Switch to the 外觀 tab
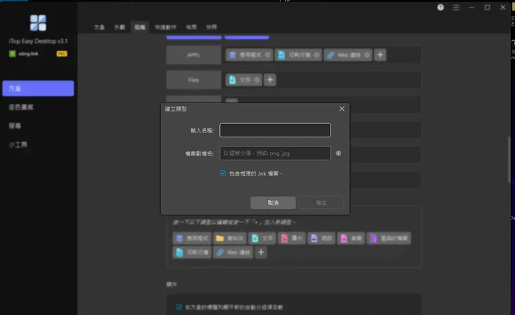This screenshot has height=315, width=515. tap(120, 27)
